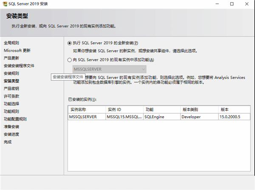The width and height of the screenshot is (255, 190).
Task: Click the SQL Server 2019 setup title bar icon
Action: point(5,4)
